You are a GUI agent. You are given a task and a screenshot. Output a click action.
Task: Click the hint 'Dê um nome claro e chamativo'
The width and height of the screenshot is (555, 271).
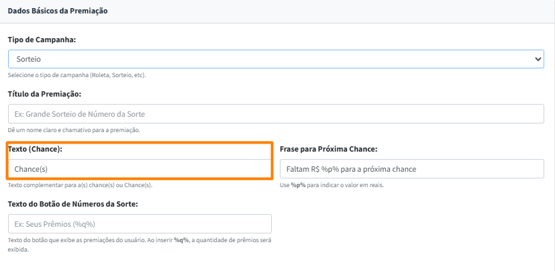74,129
